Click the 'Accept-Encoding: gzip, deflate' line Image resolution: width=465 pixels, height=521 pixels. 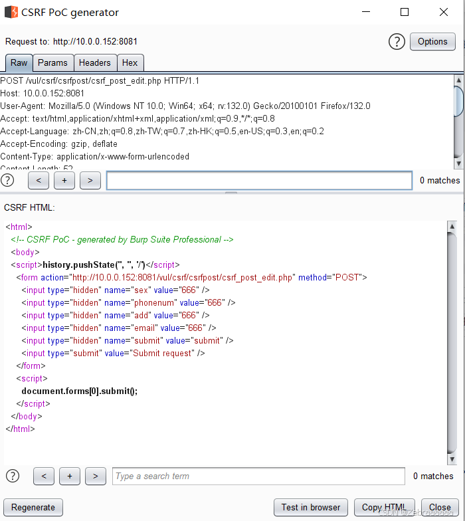58,144
